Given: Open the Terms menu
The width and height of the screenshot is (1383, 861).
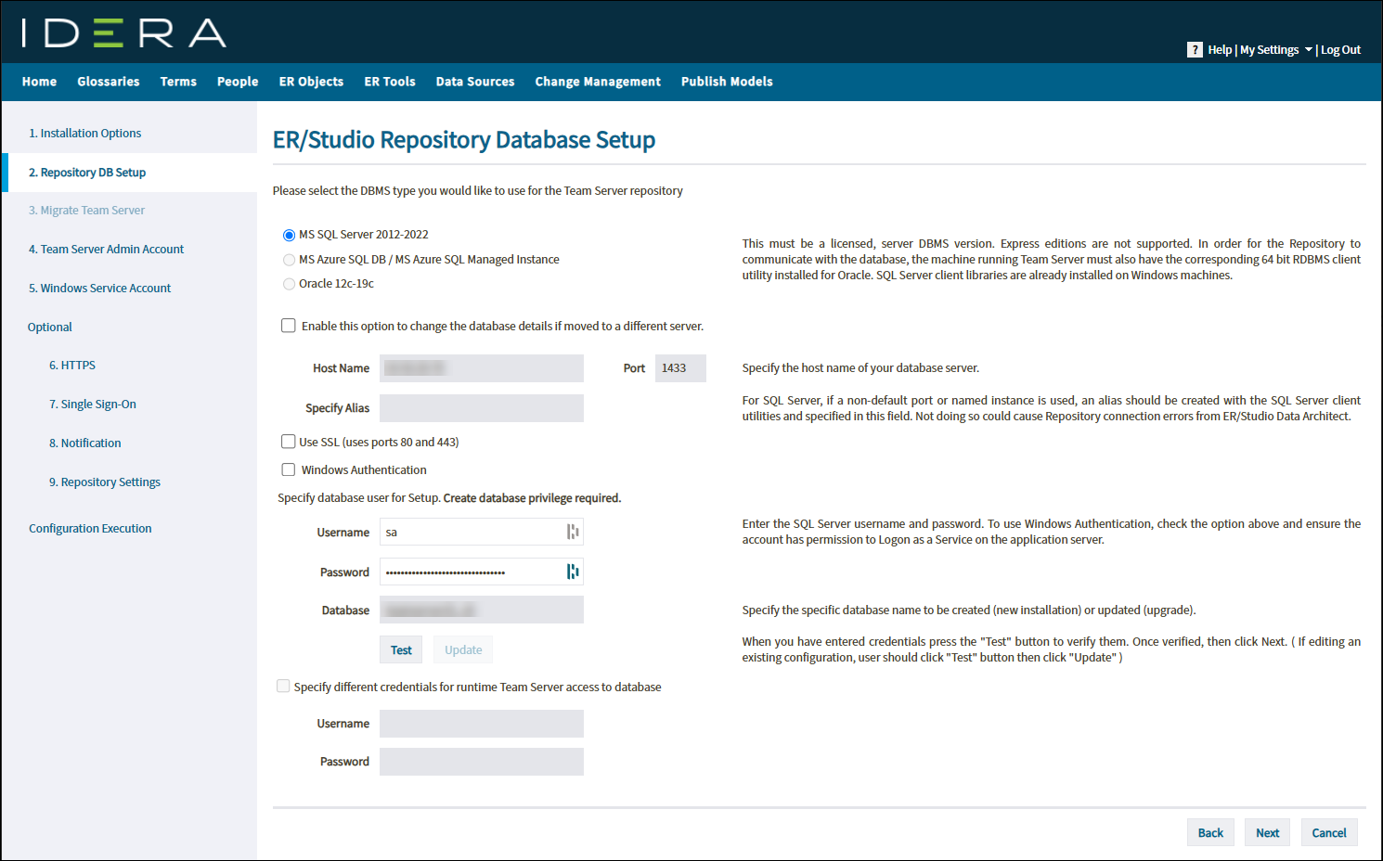Looking at the screenshot, I should coord(178,82).
